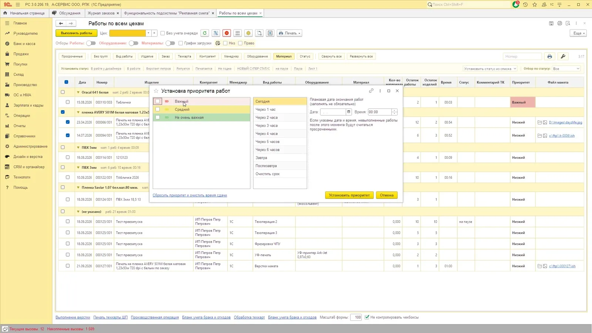
Task: Open the history clock icon in the title bar
Action: click(525, 4)
